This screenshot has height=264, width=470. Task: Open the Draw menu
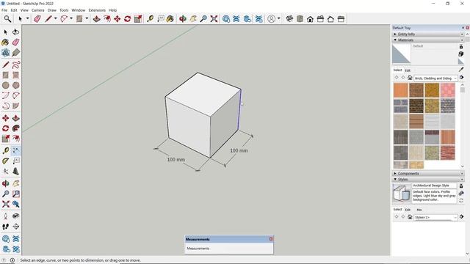coord(52,10)
